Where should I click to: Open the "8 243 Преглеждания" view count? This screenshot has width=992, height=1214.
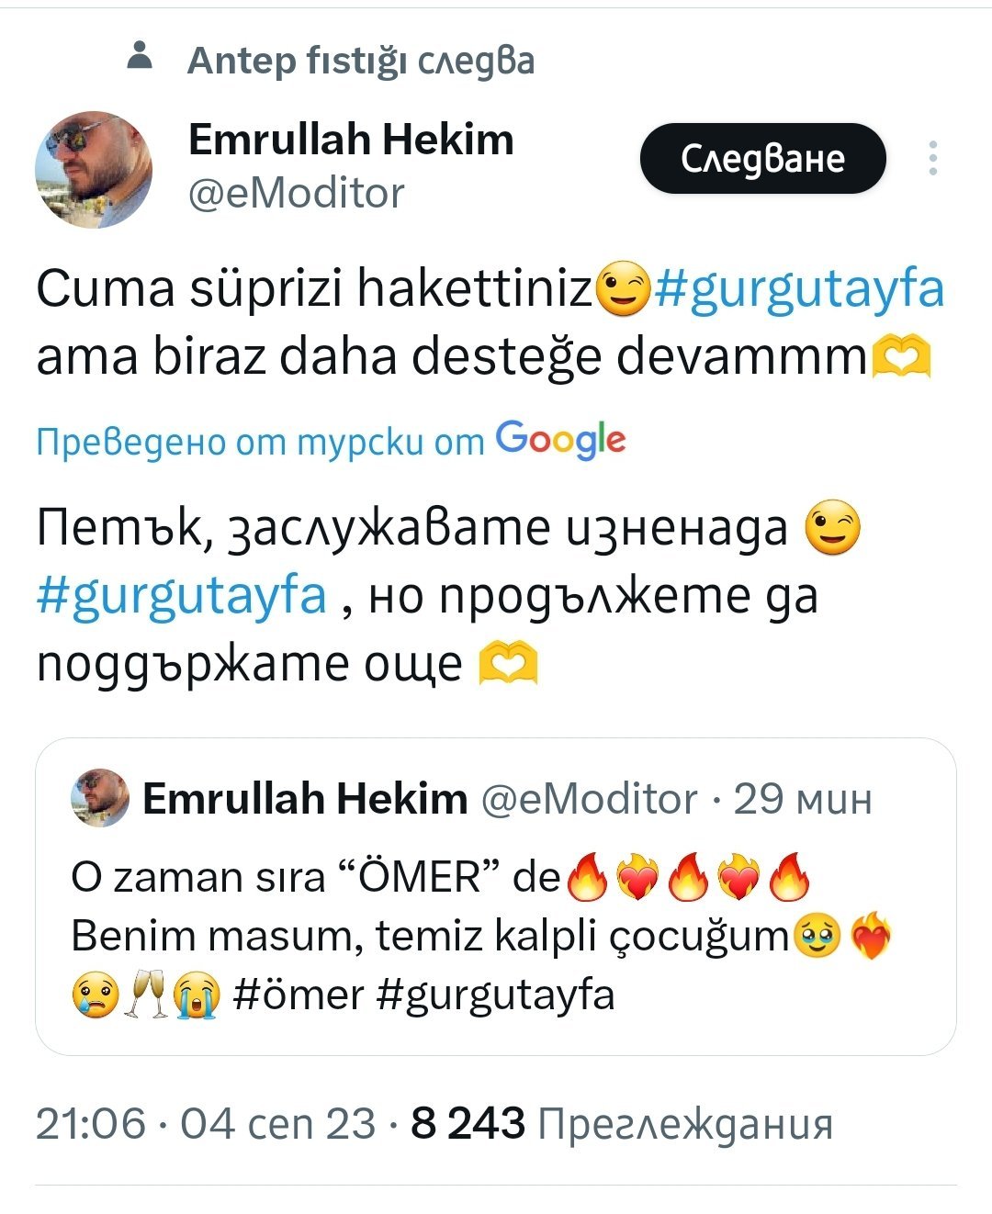(x=622, y=1123)
